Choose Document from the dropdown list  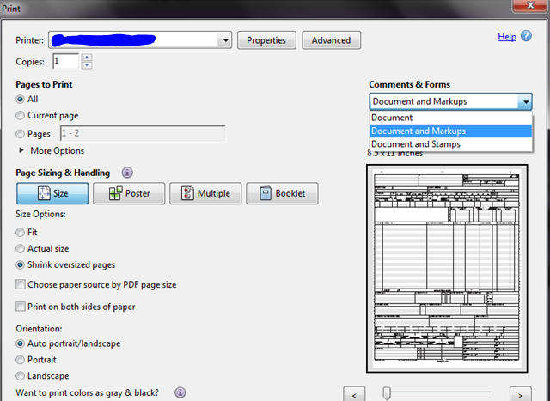click(392, 118)
